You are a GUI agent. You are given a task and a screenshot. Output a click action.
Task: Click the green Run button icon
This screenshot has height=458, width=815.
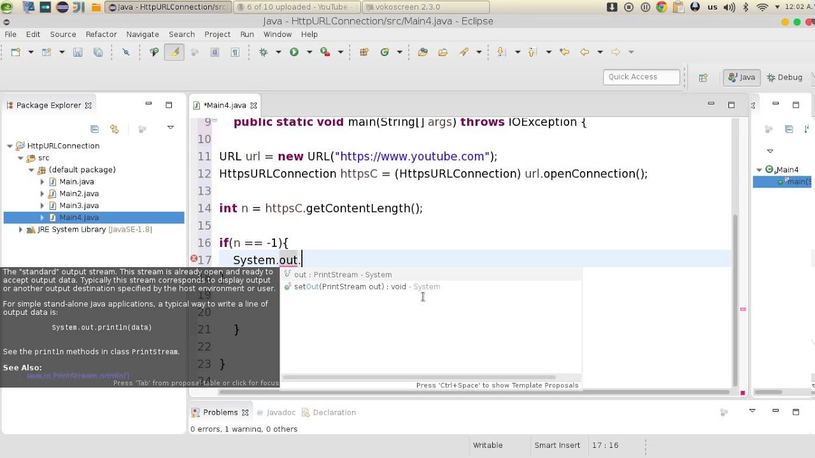294,52
